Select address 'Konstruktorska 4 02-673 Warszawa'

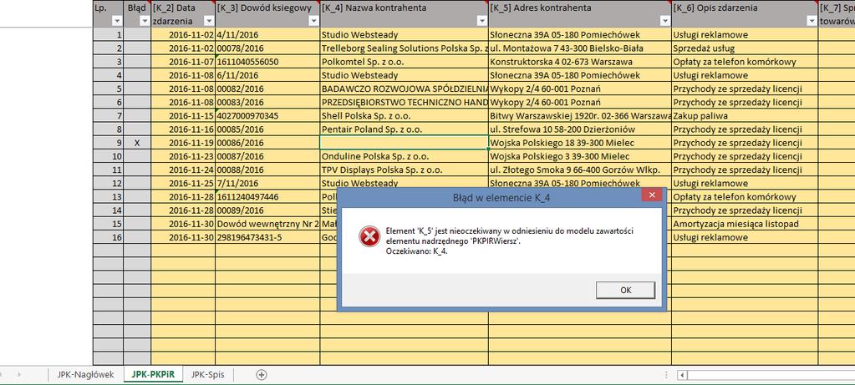[x=580, y=62]
